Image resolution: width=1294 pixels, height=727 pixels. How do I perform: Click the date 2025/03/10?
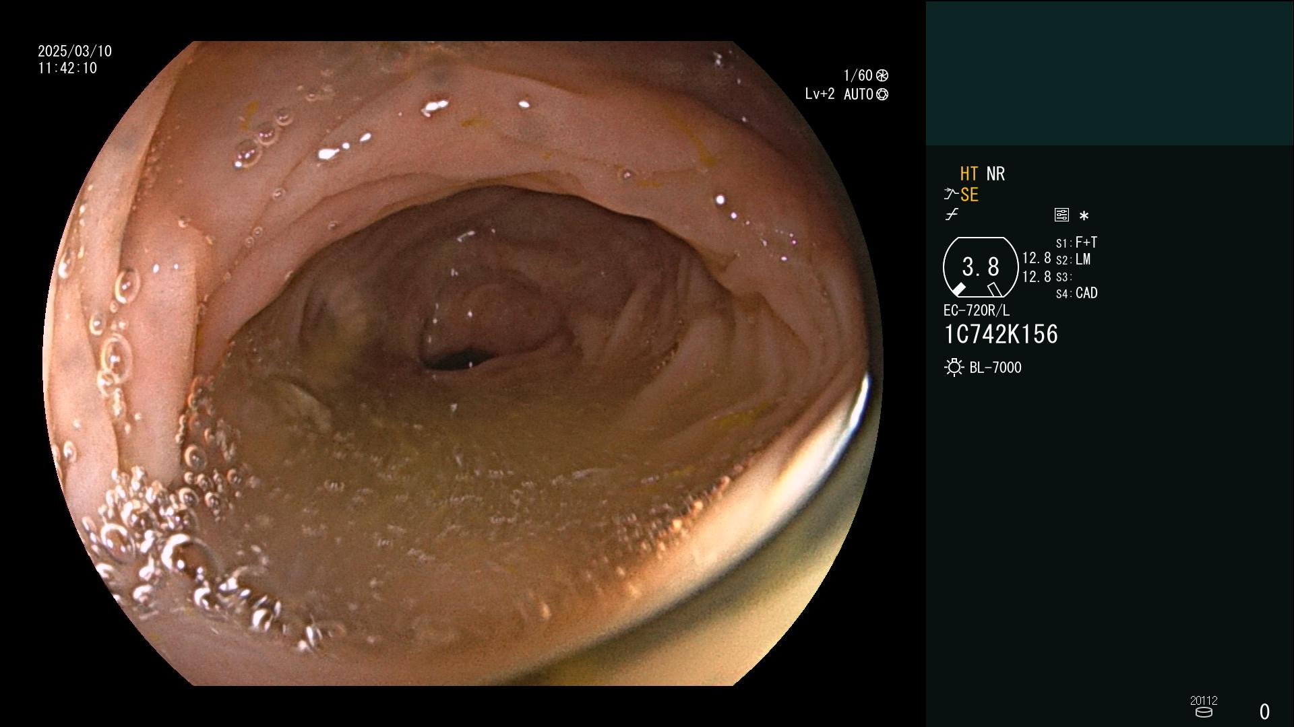pyautogui.click(x=75, y=51)
